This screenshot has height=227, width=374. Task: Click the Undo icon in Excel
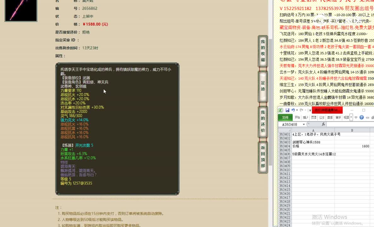click(x=293, y=110)
